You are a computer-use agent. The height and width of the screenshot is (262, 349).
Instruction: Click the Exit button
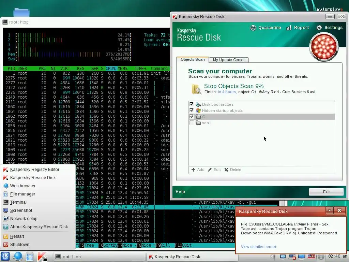(x=326, y=192)
